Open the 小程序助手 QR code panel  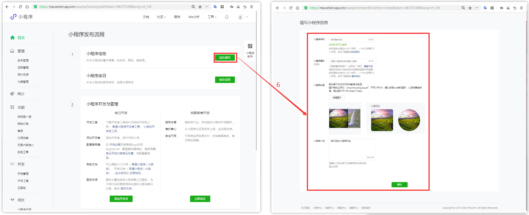click(x=250, y=51)
